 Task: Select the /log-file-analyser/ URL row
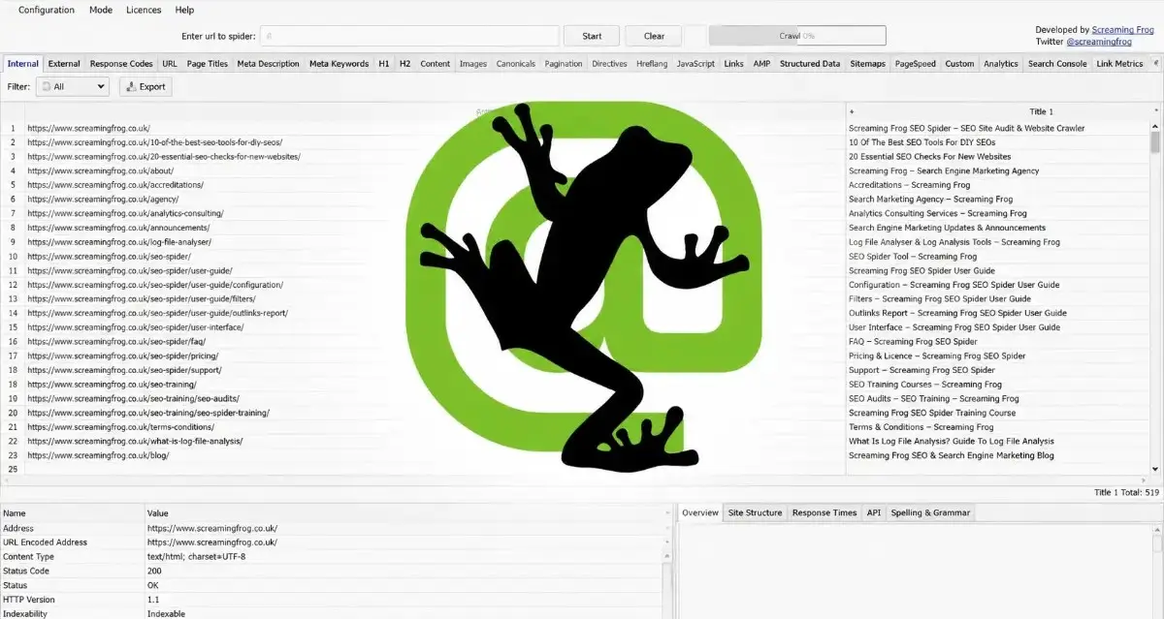click(x=422, y=242)
